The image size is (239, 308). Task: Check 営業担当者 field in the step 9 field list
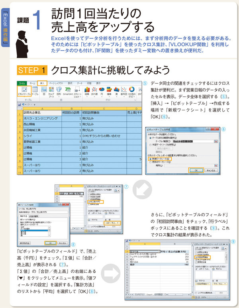click(196, 262)
